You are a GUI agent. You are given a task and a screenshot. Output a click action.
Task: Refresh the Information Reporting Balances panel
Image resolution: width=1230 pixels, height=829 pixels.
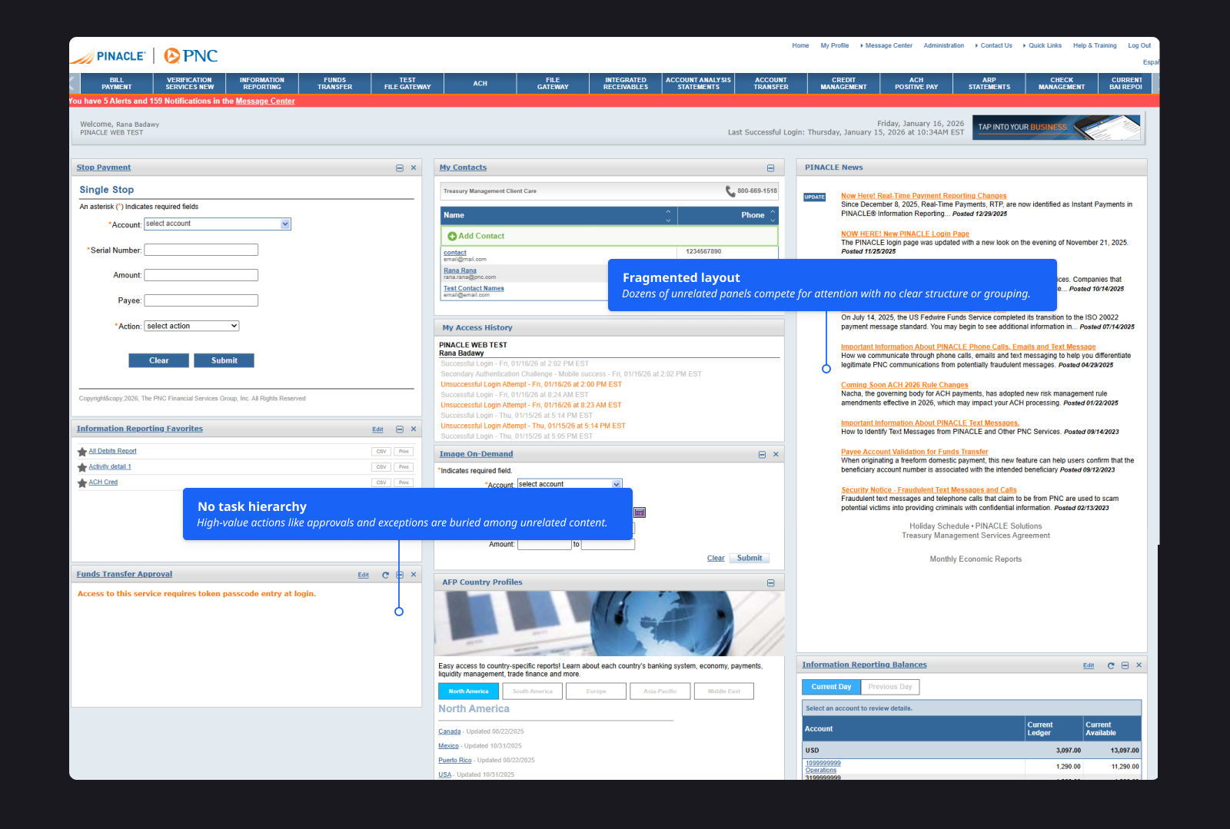pyautogui.click(x=1110, y=665)
